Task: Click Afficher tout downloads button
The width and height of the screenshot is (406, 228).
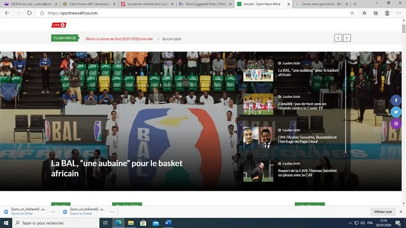Action: click(383, 212)
